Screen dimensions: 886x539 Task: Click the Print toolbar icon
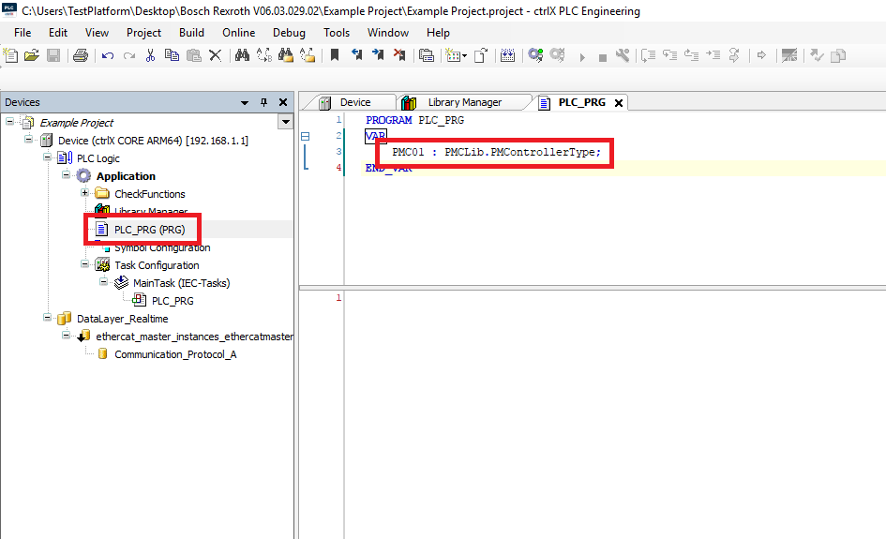80,56
